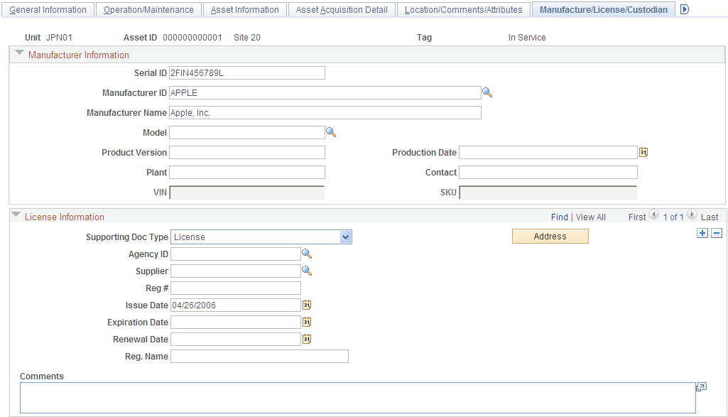Click the 'Site 20' description text

click(x=247, y=38)
